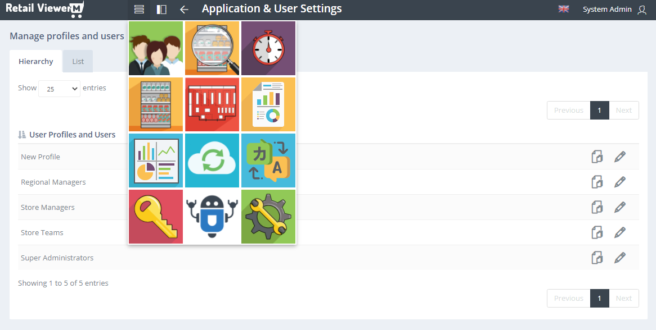Open the language translation tile
This screenshot has width=656, height=330.
pos(268,161)
